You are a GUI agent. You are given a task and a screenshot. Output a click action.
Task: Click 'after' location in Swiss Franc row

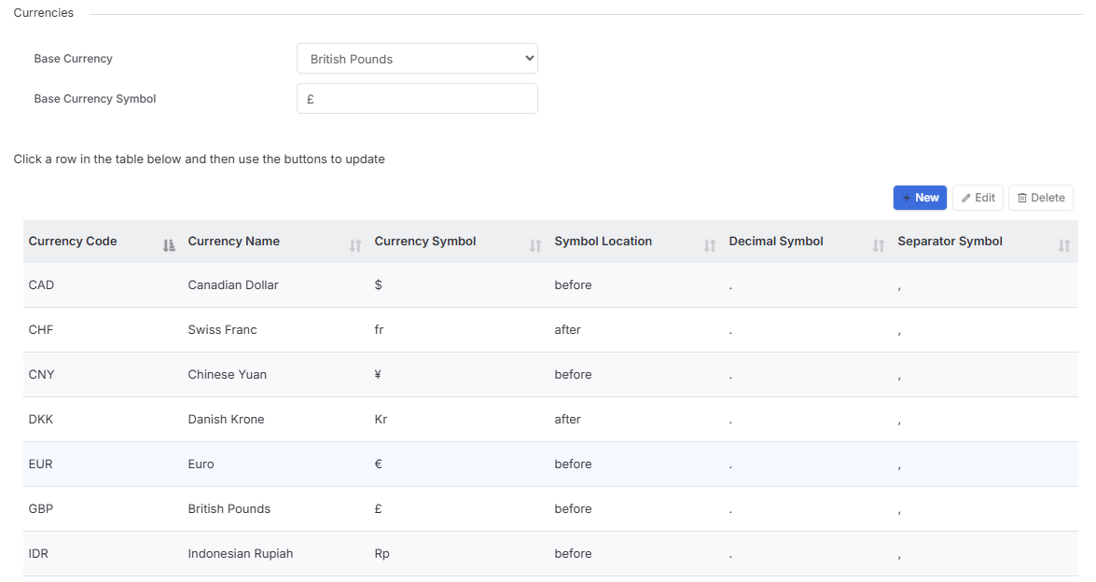pos(567,330)
